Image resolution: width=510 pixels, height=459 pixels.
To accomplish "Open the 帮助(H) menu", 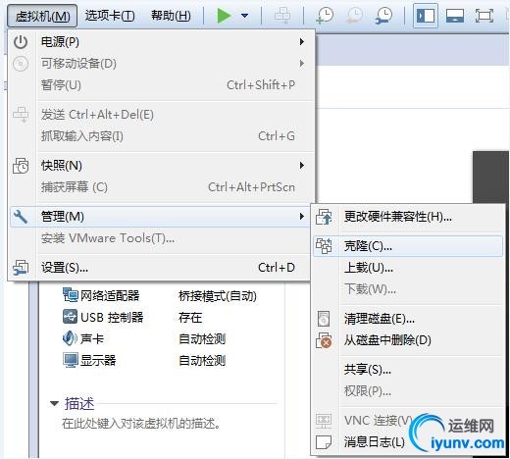I will point(171,16).
